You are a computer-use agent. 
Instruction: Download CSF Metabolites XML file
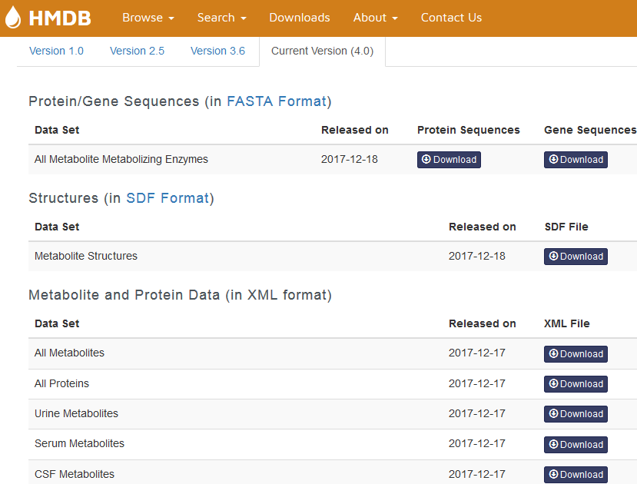576,475
